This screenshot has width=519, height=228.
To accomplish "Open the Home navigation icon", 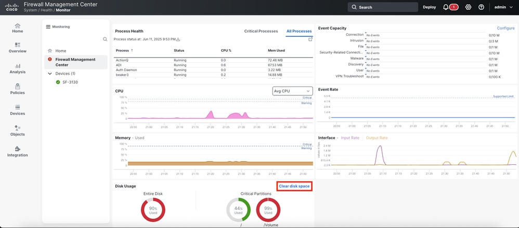I will (18, 25).
